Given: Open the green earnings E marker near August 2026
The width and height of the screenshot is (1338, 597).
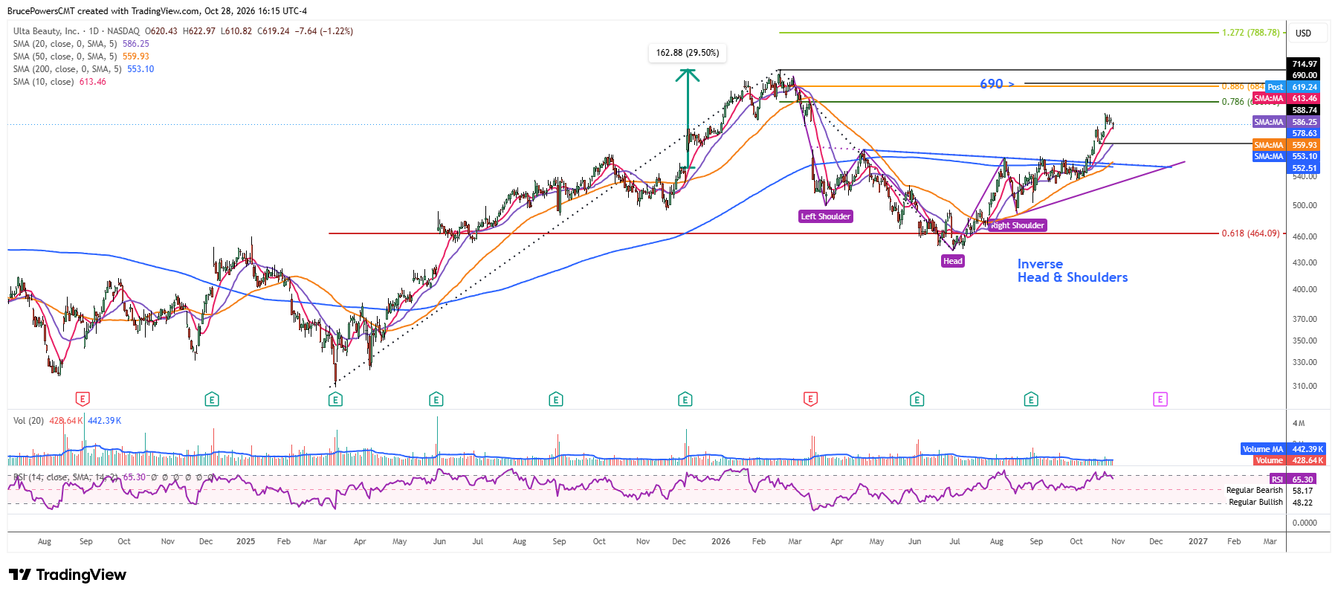Looking at the screenshot, I should [x=1031, y=400].
